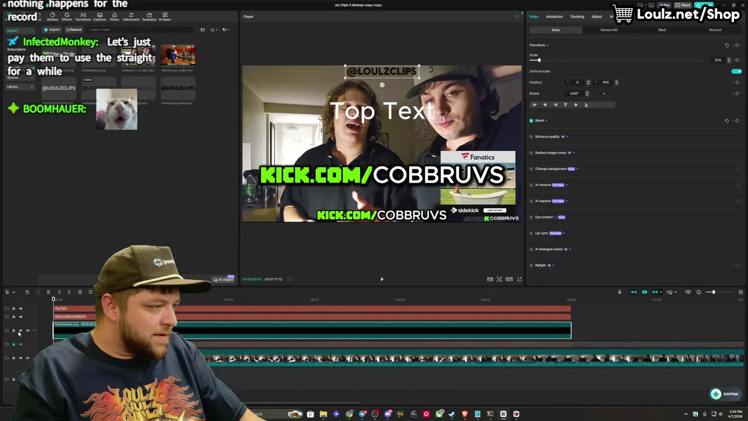Toggle fullscreen preview in Player
The height and width of the screenshot is (421, 748).
[x=519, y=279]
